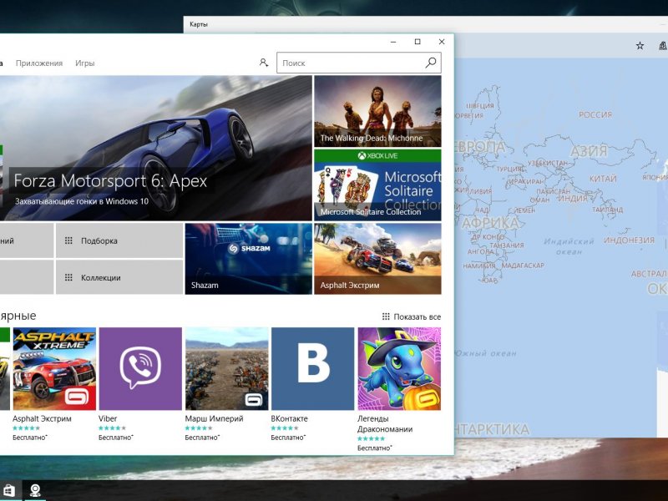Image resolution: width=668 pixels, height=501 pixels.
Task: Click Легенды Дракономании title text
Action: [x=385, y=423]
